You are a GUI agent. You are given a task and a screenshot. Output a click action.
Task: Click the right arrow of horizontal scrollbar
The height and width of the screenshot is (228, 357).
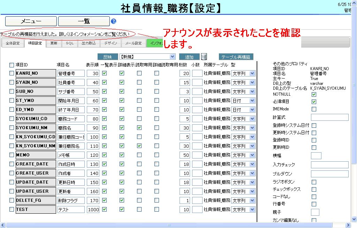tap(348, 225)
